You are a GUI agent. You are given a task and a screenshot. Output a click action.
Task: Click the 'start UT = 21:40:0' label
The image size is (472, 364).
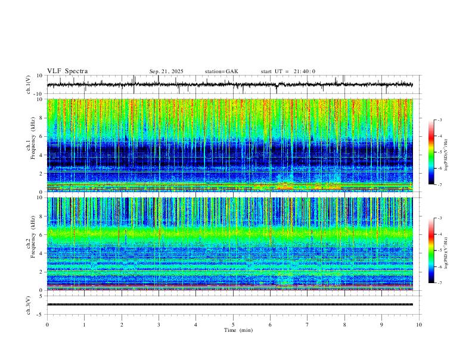288,71
